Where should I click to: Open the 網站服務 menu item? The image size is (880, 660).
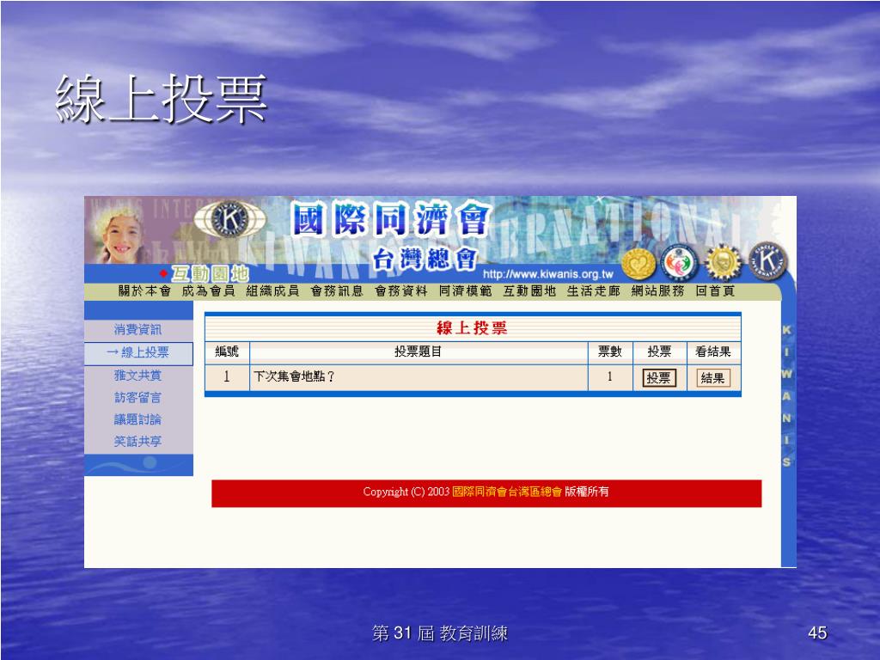point(657,290)
